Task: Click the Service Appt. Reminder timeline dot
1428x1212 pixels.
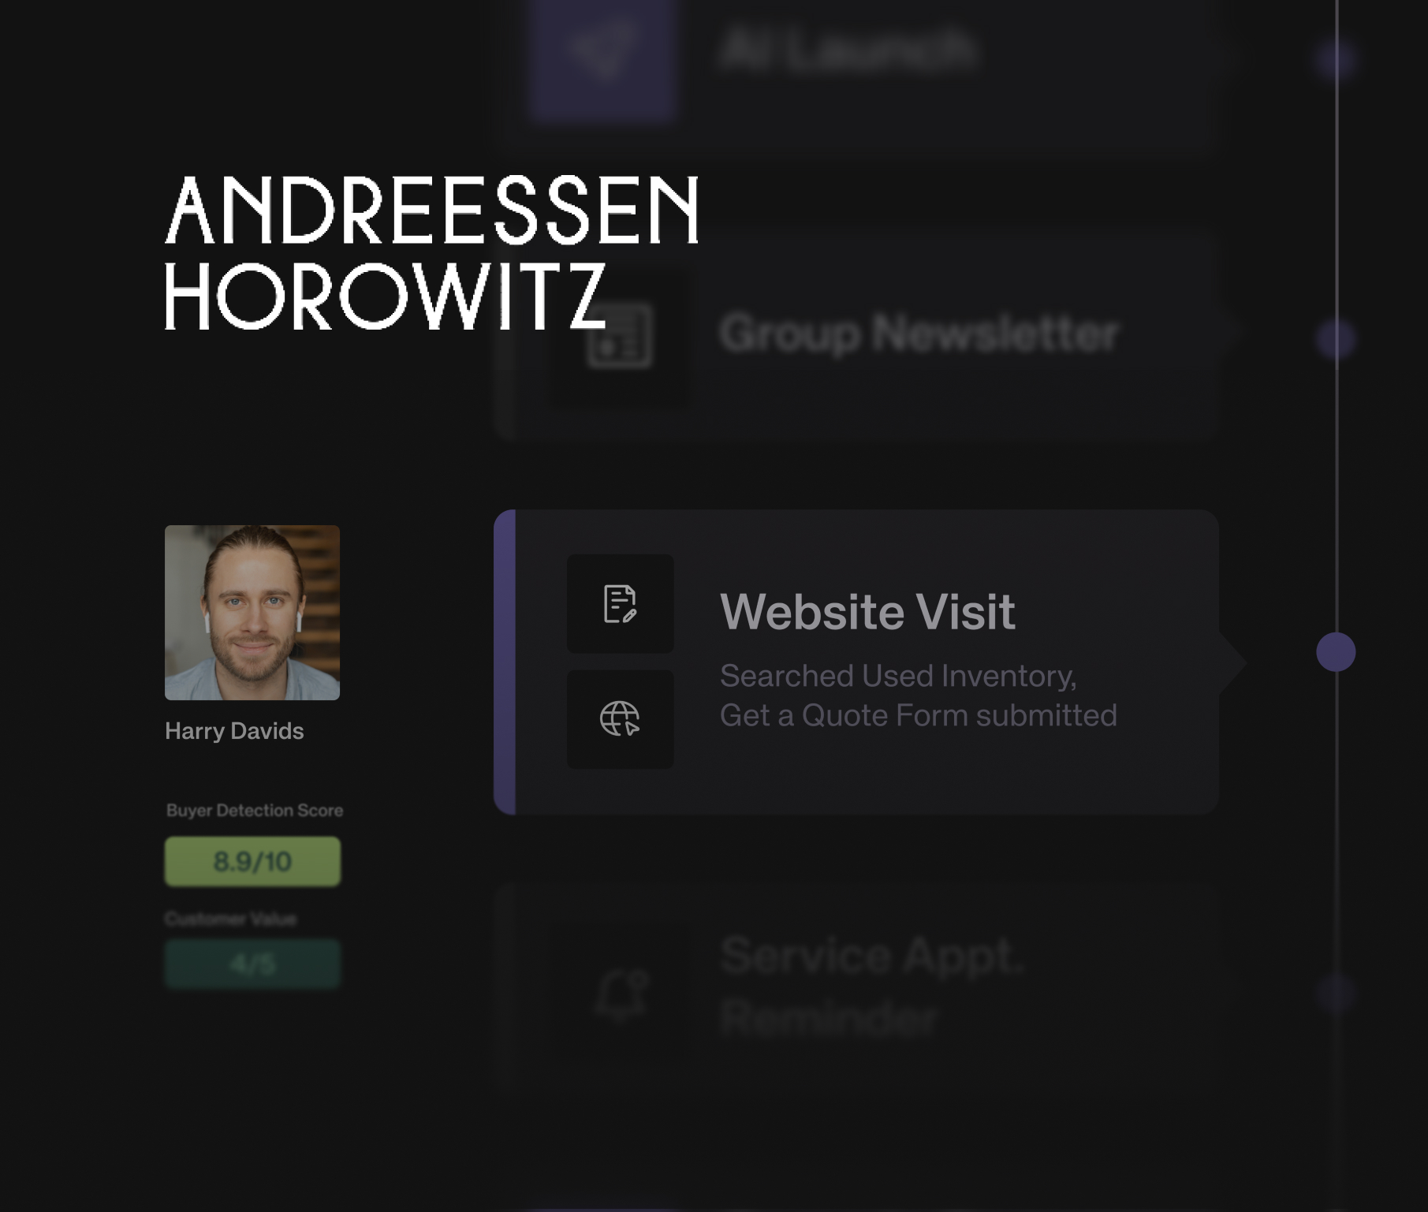Action: tap(1336, 994)
